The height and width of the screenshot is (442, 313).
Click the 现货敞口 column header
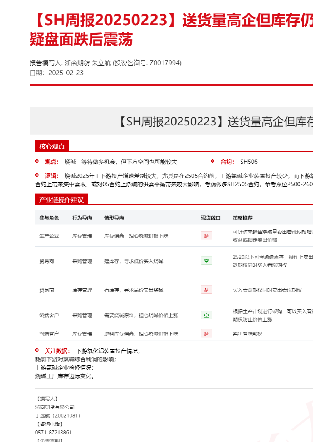[x=211, y=218]
